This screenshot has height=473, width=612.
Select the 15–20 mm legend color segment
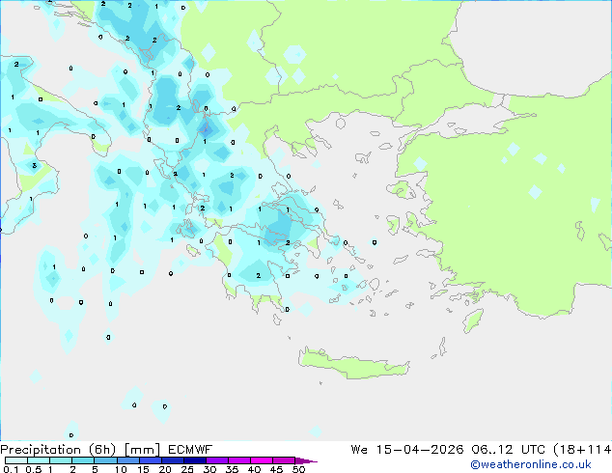pos(150,460)
